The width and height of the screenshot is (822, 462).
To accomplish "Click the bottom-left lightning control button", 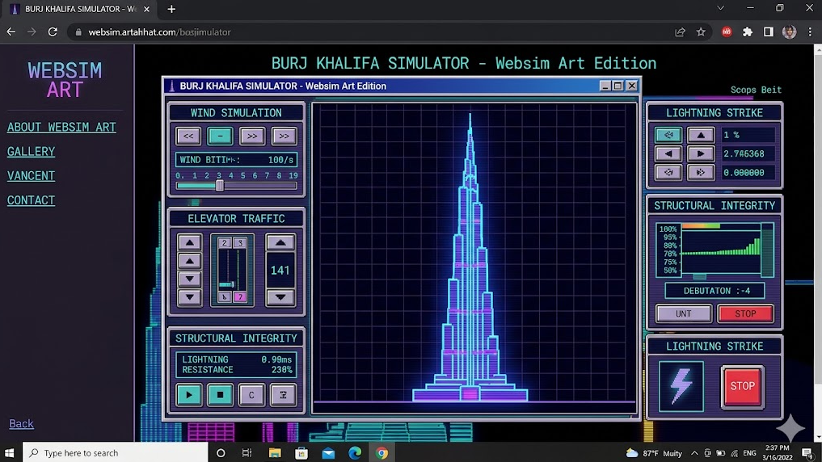I will pyautogui.click(x=668, y=172).
